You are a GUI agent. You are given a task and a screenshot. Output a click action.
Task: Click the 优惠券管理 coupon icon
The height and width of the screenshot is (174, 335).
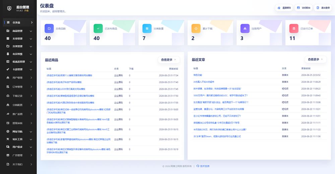[8, 62]
